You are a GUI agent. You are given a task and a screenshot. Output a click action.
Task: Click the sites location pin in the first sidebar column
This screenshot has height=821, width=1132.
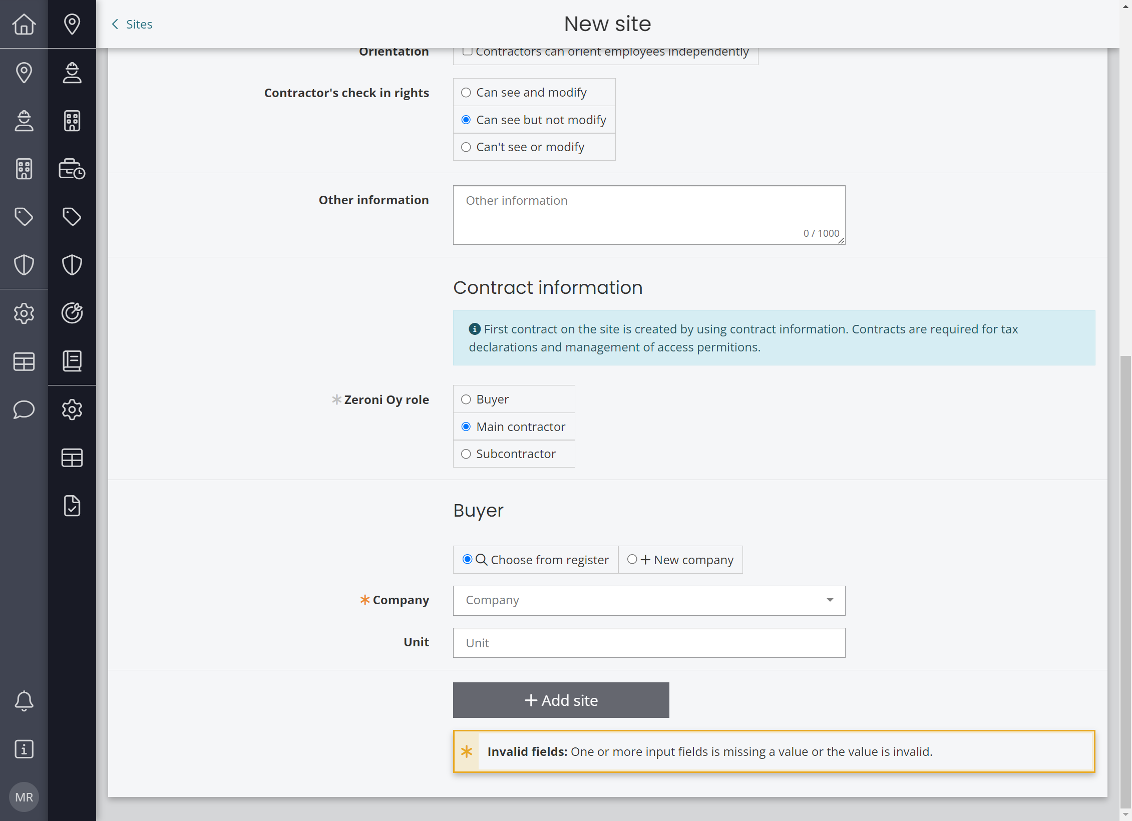(24, 73)
